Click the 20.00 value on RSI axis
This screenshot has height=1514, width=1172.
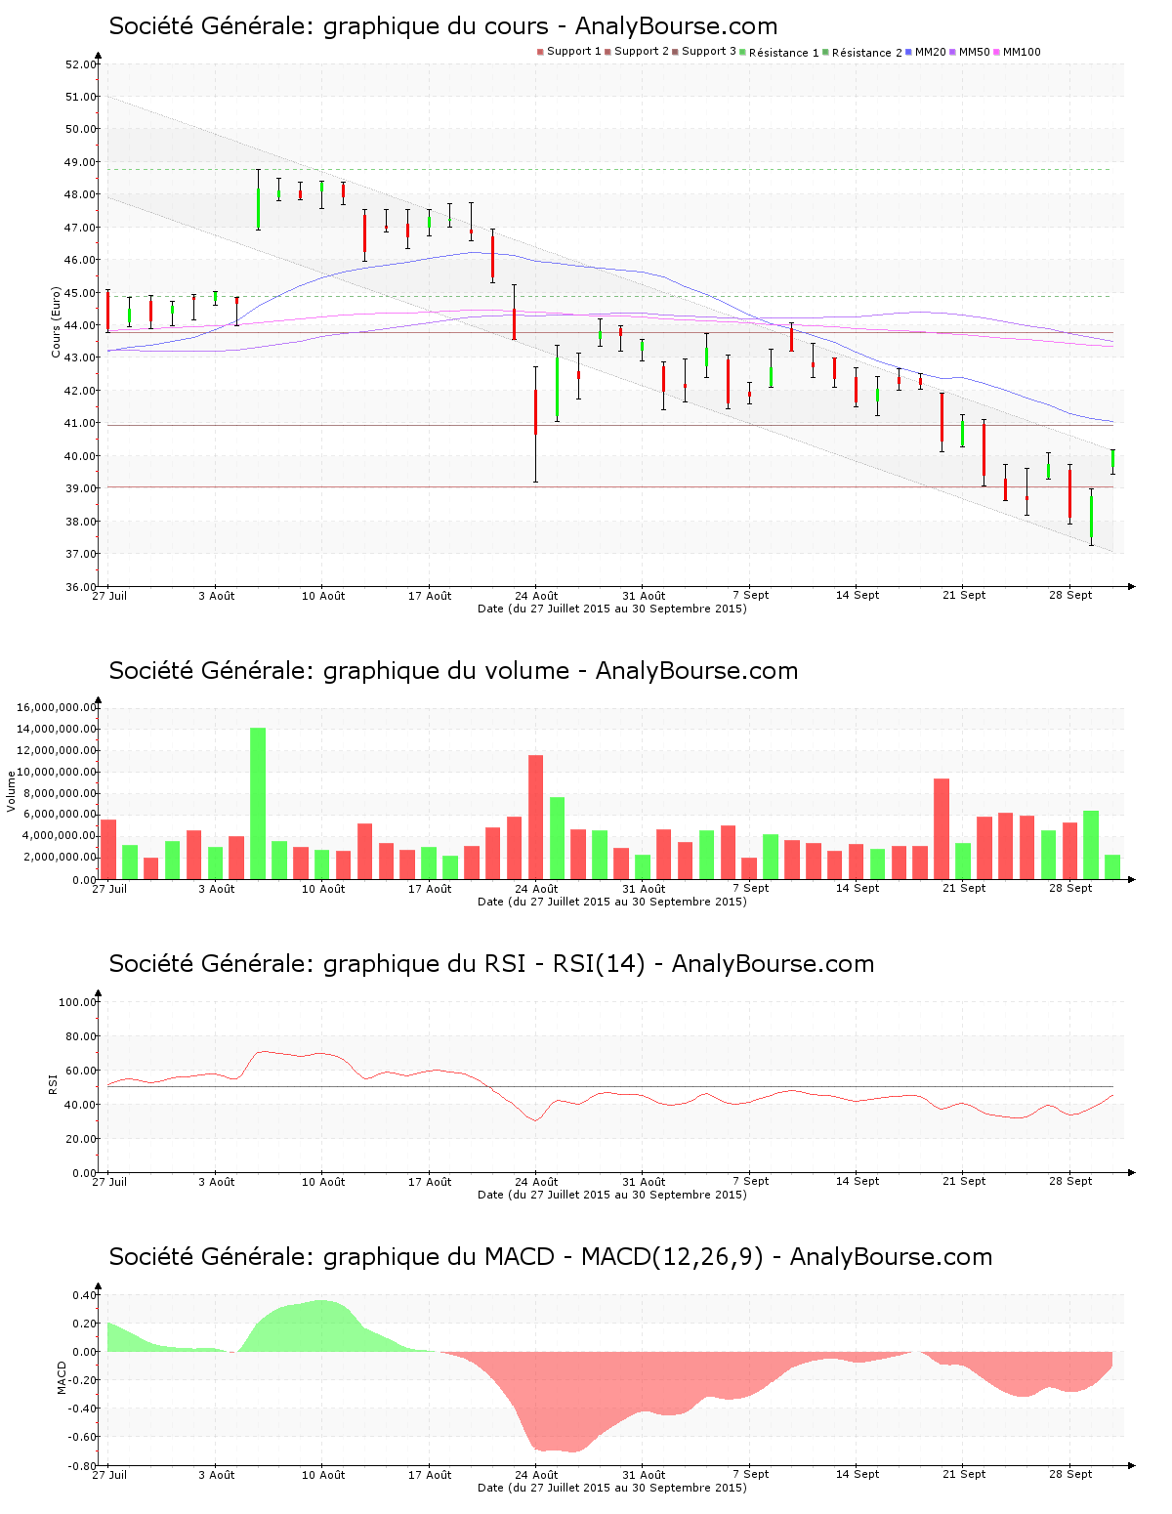click(81, 1139)
